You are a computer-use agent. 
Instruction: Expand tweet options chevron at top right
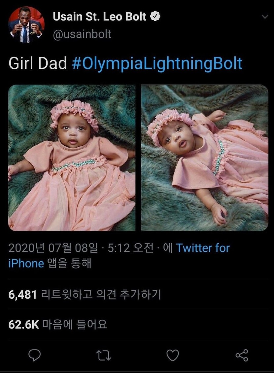(265, 17)
